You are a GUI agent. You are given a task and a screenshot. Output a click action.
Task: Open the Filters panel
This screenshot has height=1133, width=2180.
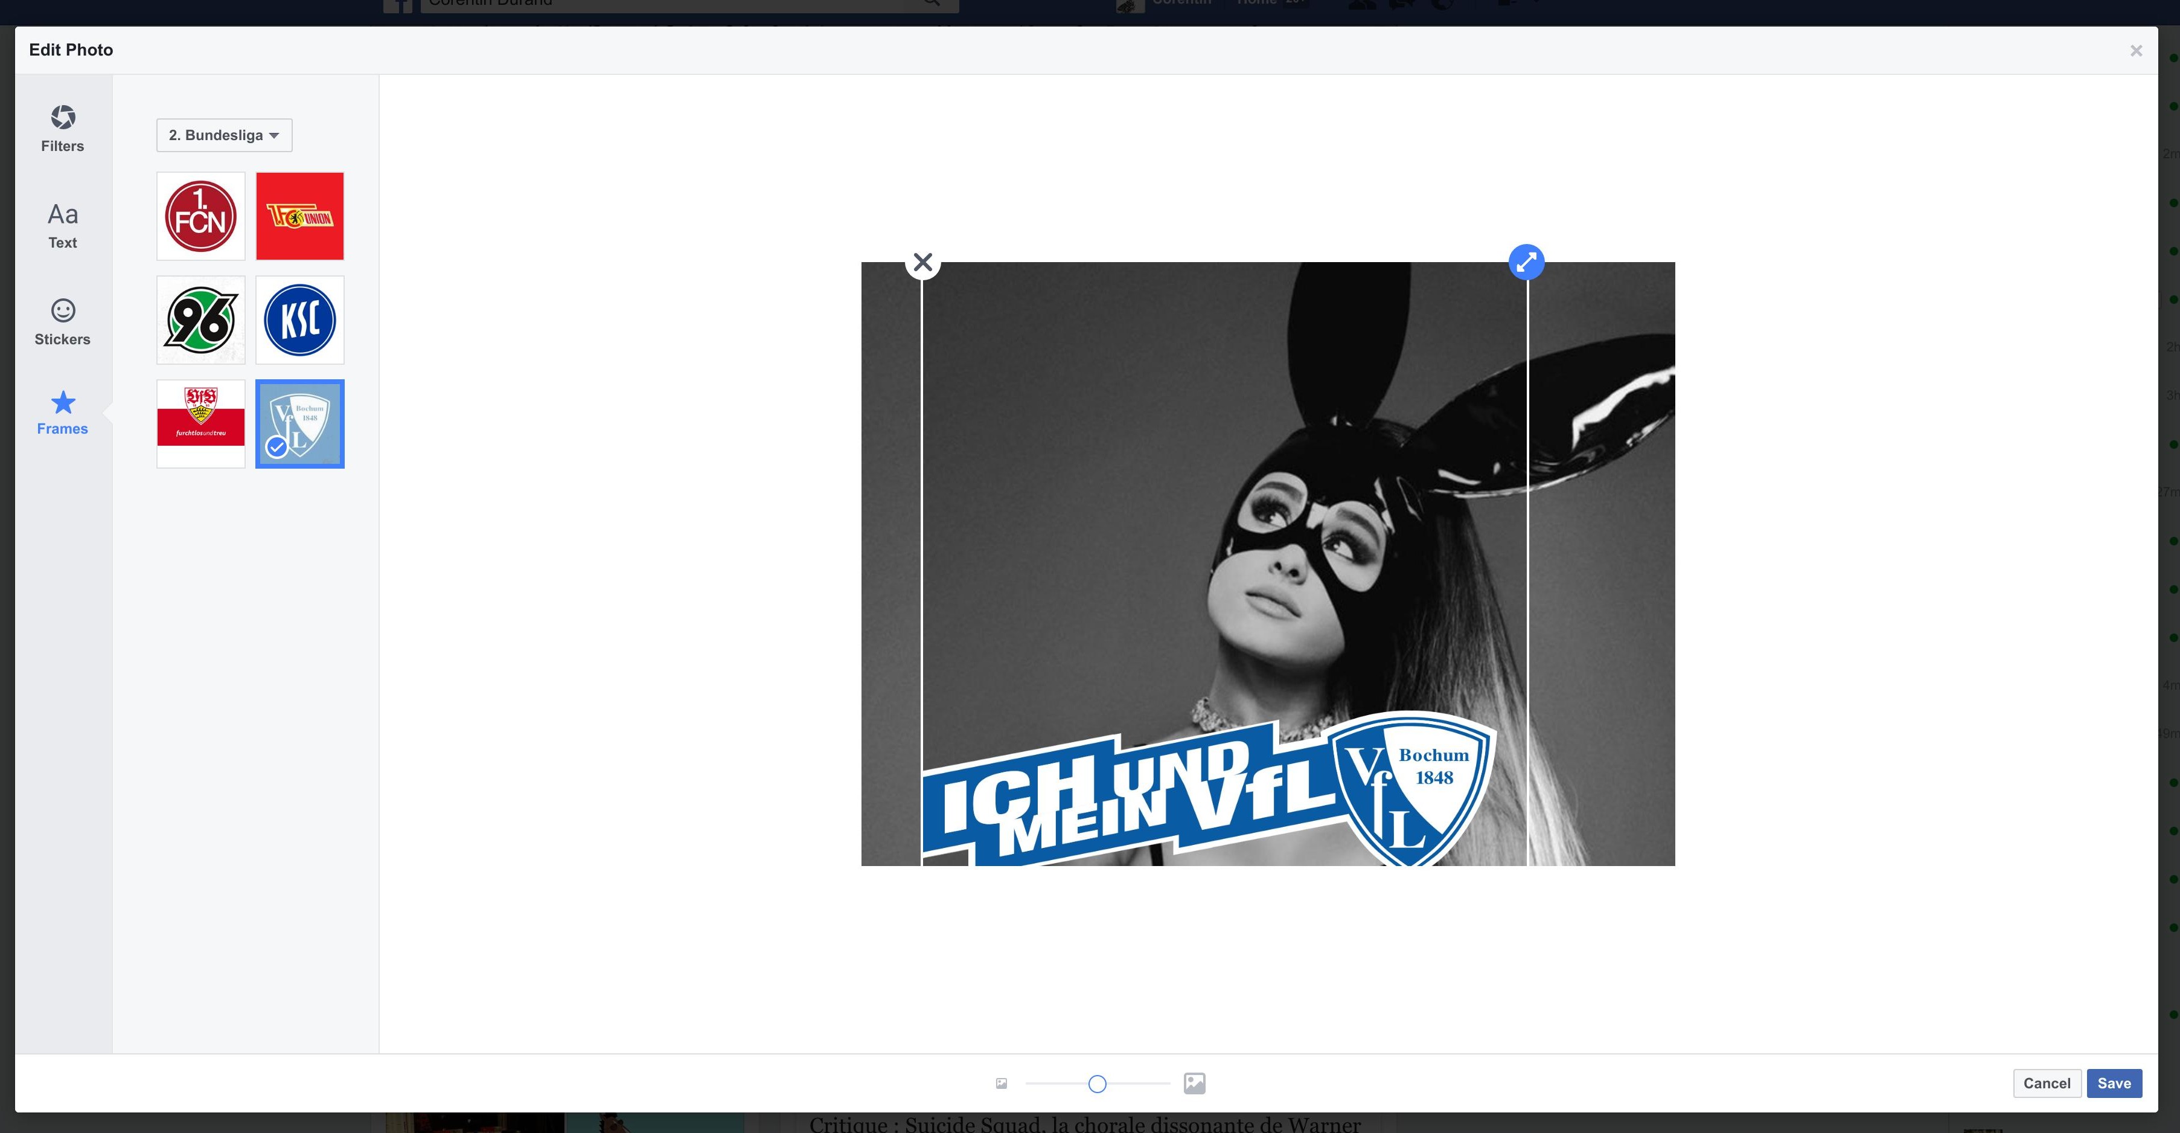pos(63,129)
